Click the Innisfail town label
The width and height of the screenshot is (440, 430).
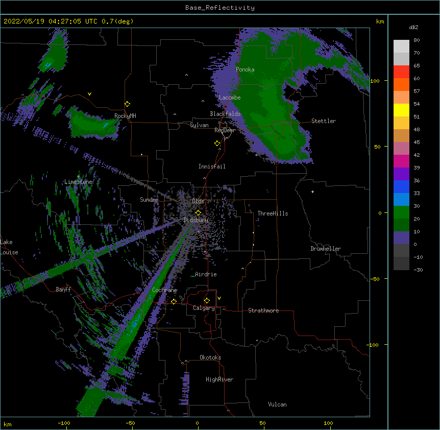tap(212, 166)
